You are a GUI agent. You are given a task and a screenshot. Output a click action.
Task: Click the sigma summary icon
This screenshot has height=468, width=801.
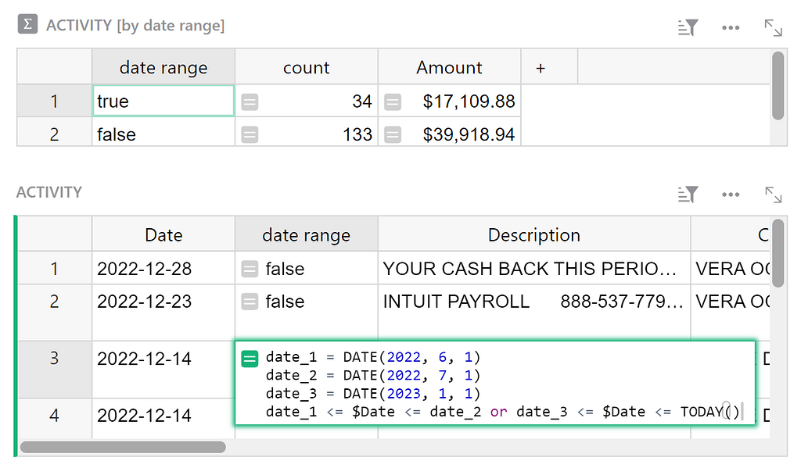pyautogui.click(x=26, y=24)
